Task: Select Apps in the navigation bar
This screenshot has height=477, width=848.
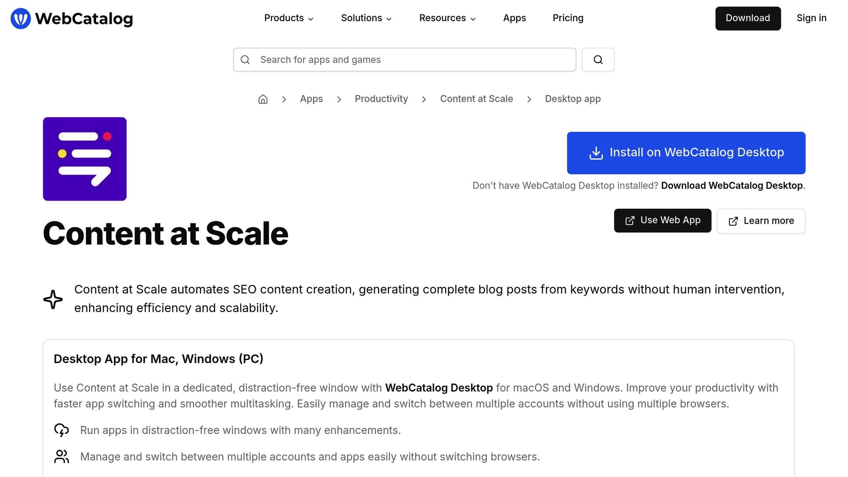Action: pyautogui.click(x=514, y=18)
